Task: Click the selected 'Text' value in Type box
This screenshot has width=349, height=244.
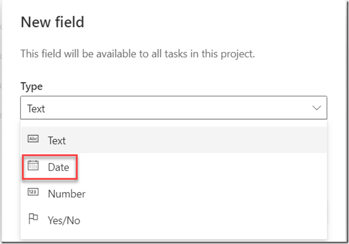Action: click(x=36, y=109)
